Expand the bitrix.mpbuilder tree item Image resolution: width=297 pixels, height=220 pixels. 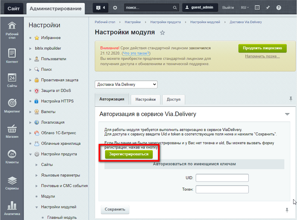(30, 48)
